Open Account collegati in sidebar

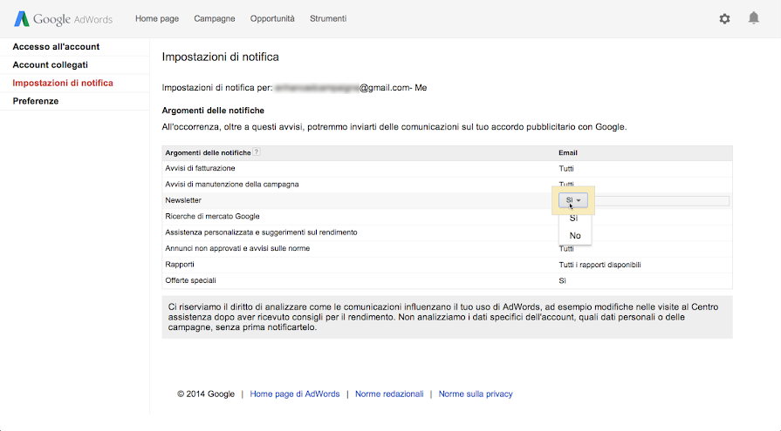(50, 65)
